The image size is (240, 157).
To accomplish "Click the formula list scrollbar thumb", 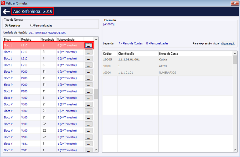I will tap(96, 94).
